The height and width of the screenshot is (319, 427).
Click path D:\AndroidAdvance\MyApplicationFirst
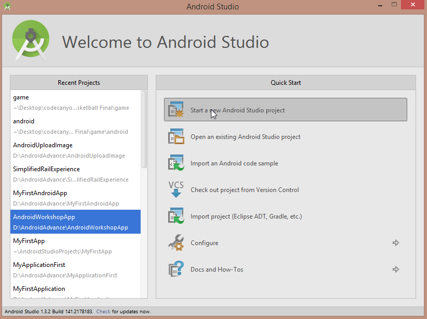[x=65, y=275]
